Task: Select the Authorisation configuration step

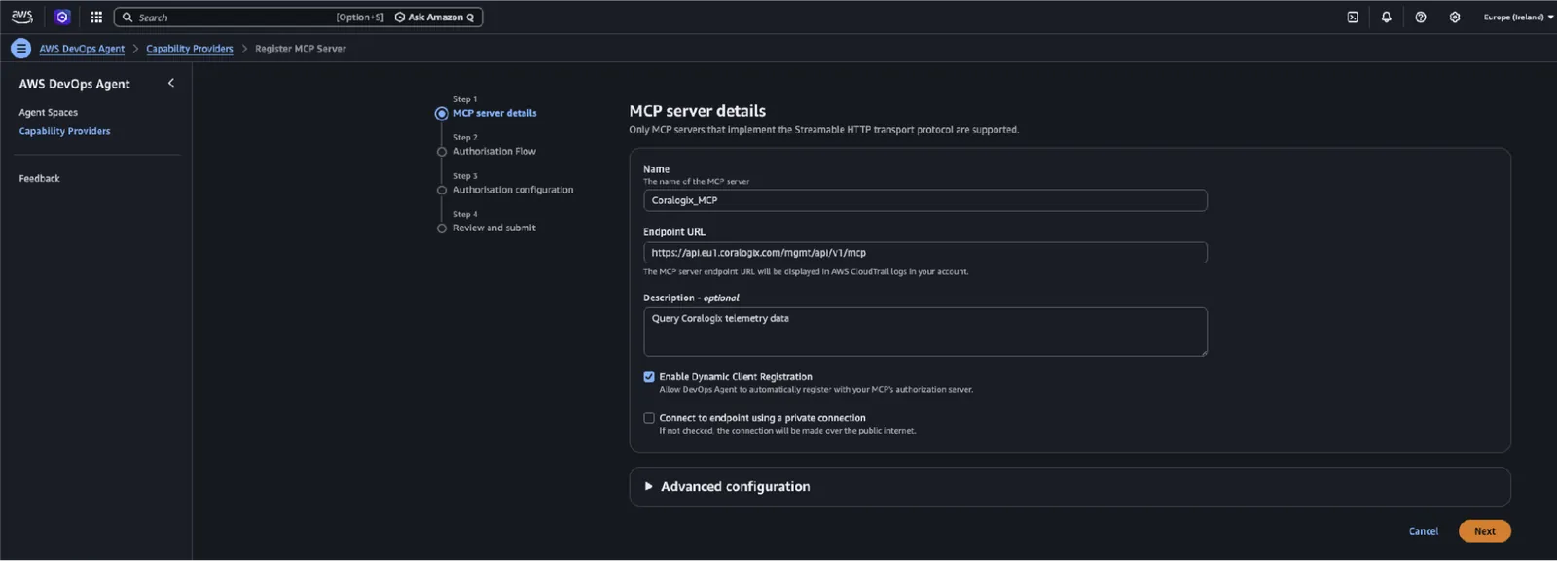Action: pos(513,190)
